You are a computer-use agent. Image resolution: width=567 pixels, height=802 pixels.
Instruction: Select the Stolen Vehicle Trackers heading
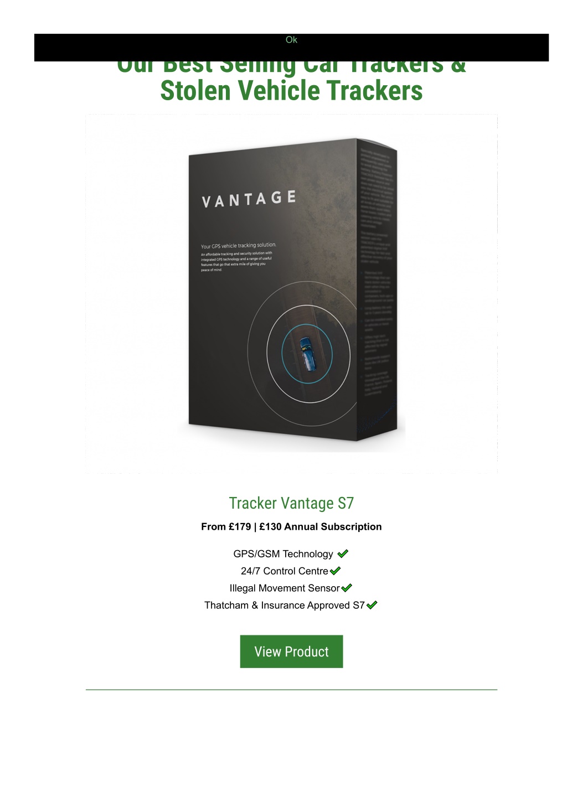(x=291, y=91)
